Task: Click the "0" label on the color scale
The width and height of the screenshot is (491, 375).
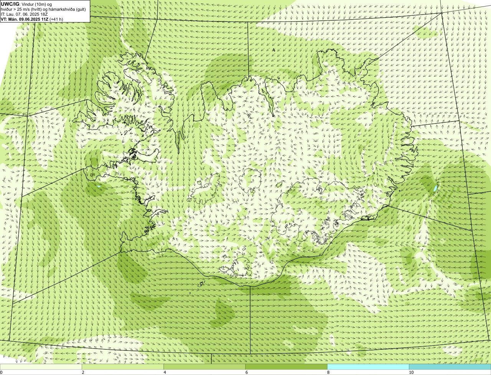Action: tap(2, 372)
